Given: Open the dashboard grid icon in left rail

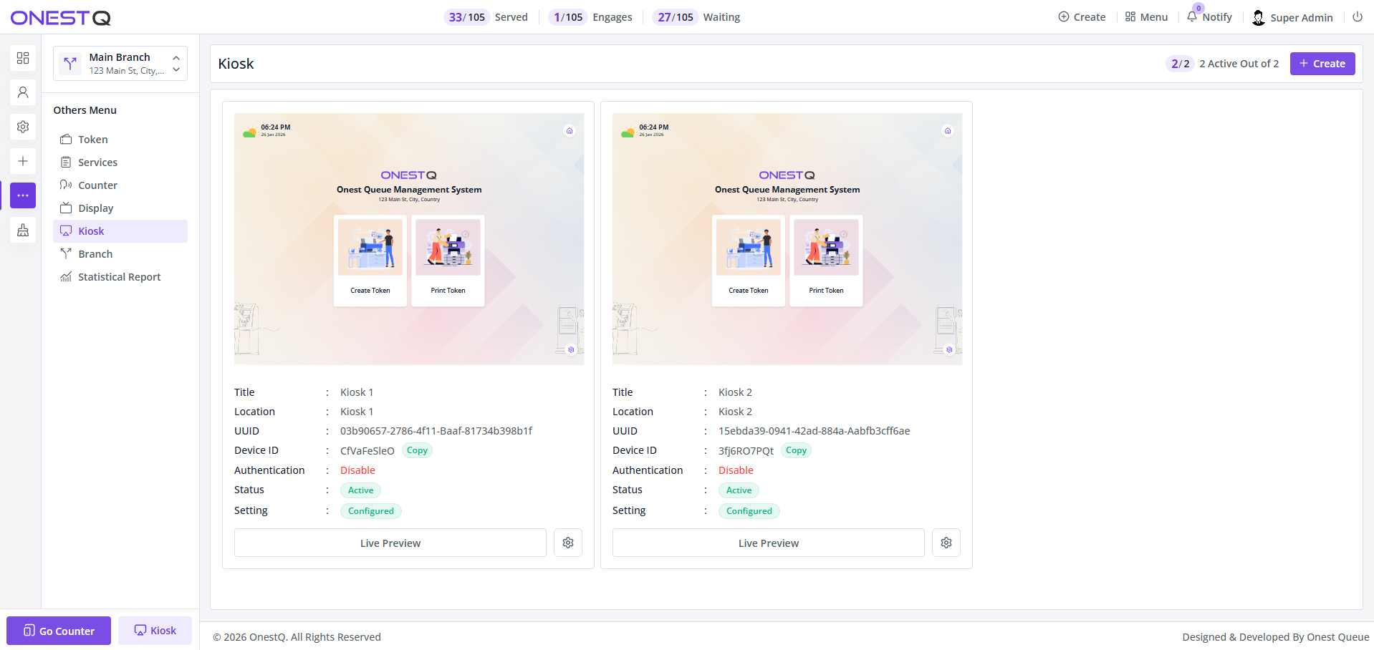Looking at the screenshot, I should click(23, 58).
